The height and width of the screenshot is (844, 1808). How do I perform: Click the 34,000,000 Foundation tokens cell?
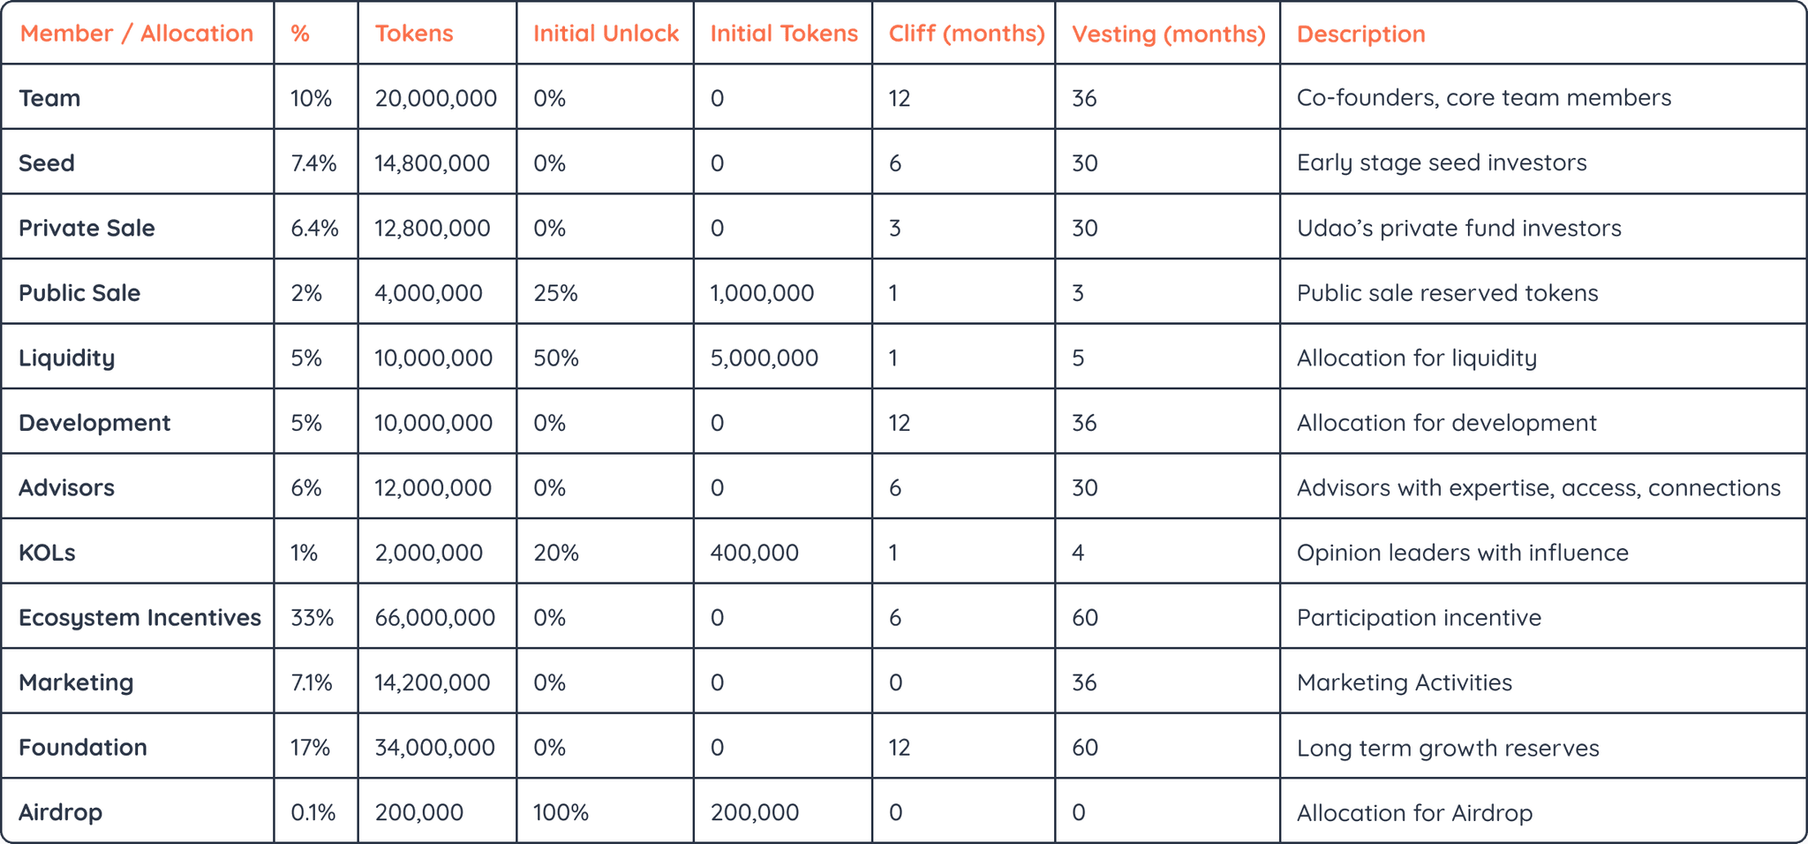pyautogui.click(x=434, y=748)
